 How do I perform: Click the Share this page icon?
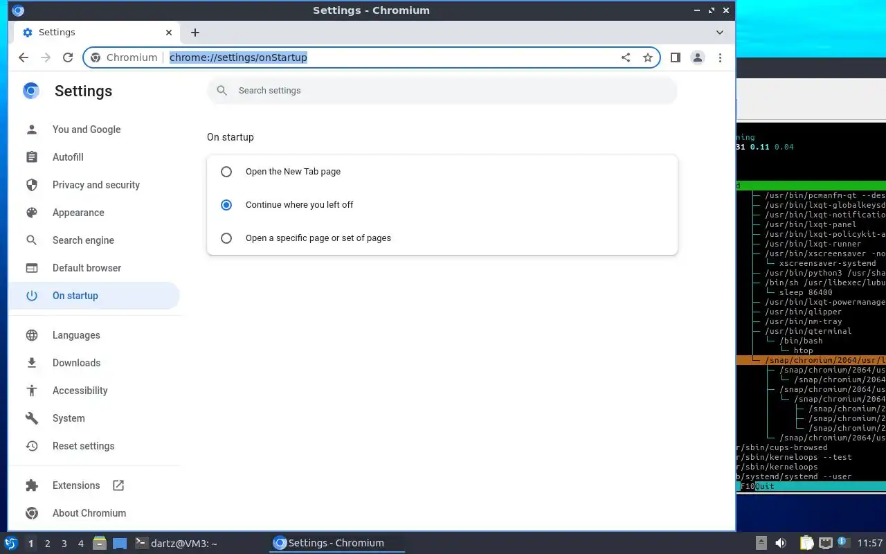point(626,57)
